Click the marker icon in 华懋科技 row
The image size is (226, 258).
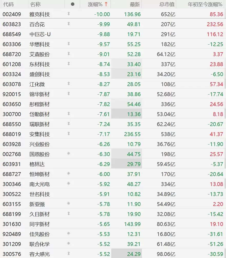[x=69, y=44]
